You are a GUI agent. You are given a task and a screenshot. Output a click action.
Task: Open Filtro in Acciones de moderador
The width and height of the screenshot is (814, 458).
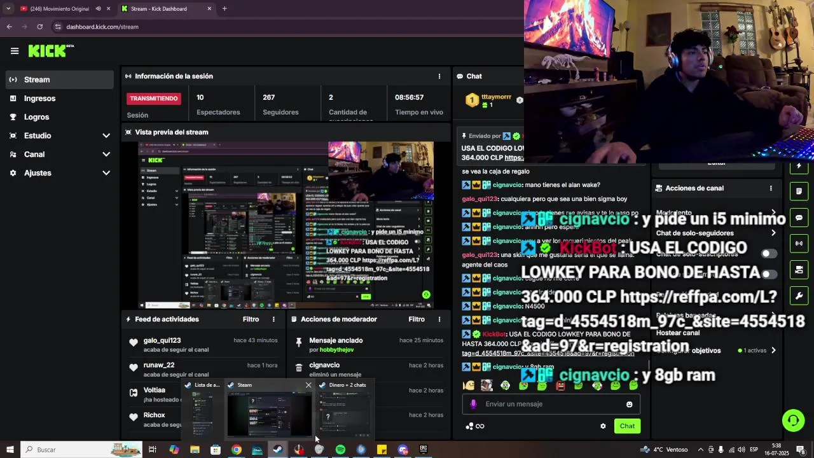pyautogui.click(x=417, y=319)
